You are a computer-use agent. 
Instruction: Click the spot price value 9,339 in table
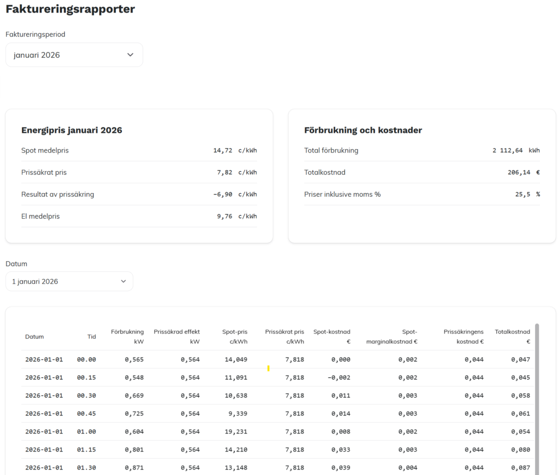tap(236, 414)
